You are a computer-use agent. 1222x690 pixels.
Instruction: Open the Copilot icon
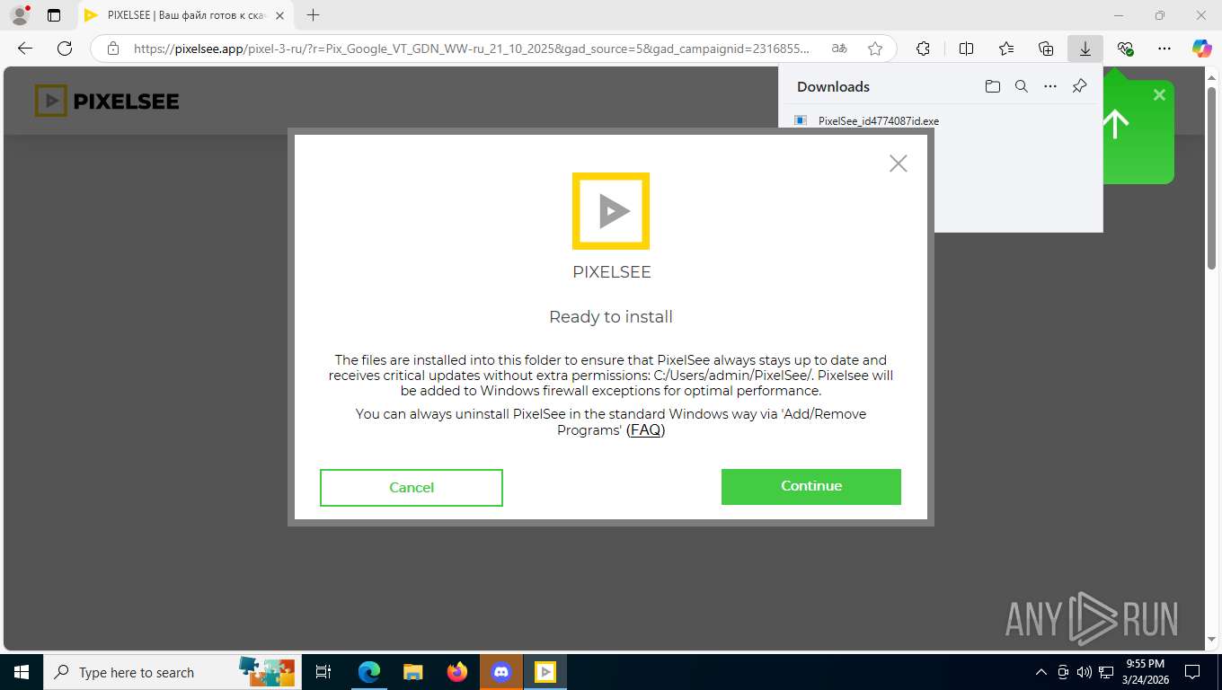(x=1202, y=49)
